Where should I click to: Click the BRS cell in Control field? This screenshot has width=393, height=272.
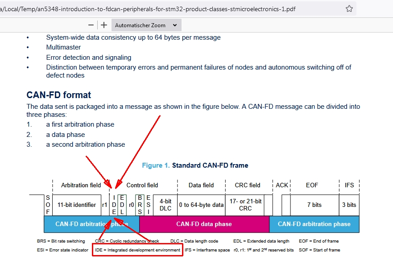(140, 205)
